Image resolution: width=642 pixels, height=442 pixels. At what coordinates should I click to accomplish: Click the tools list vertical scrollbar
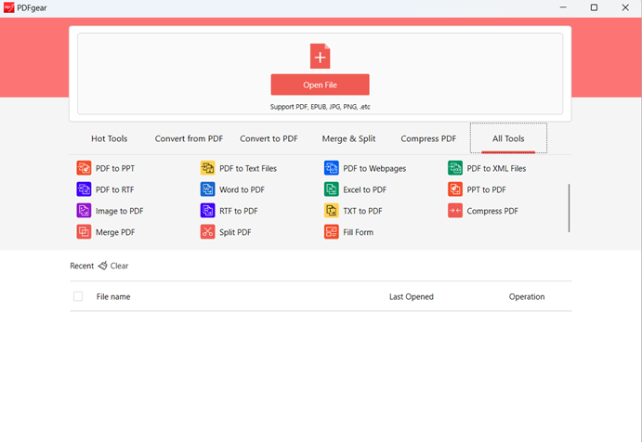(x=569, y=208)
